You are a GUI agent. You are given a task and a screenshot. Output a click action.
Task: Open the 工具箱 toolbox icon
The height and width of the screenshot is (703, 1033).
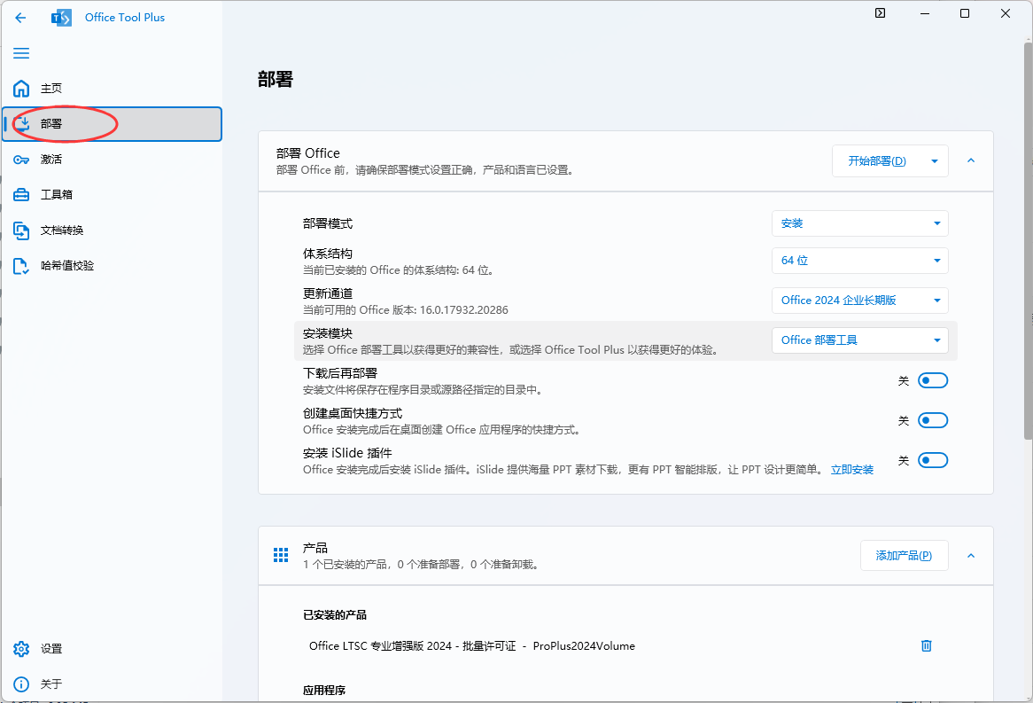[x=21, y=195]
